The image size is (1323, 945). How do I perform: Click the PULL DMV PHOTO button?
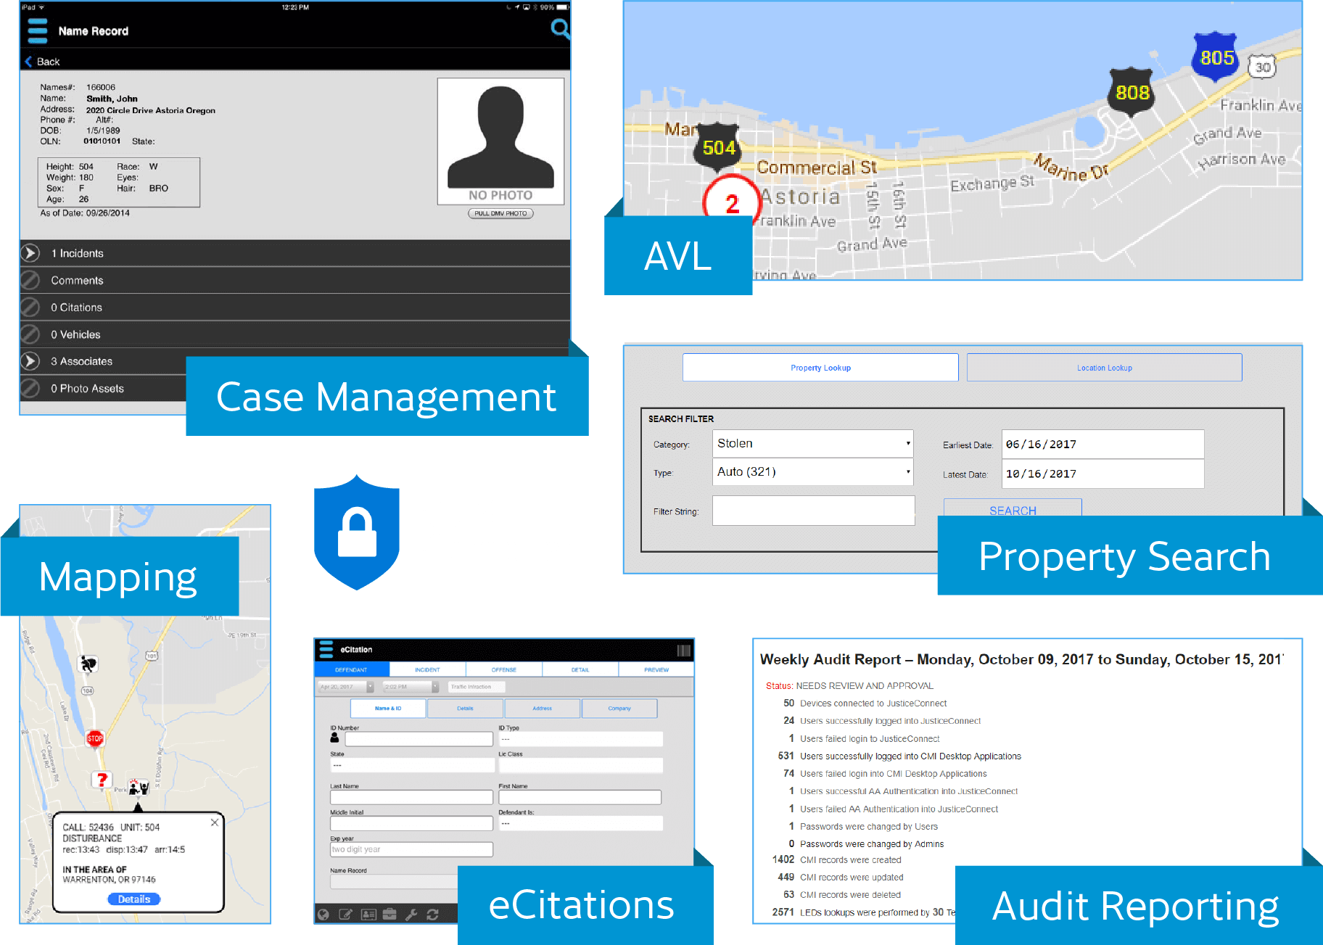pyautogui.click(x=500, y=212)
